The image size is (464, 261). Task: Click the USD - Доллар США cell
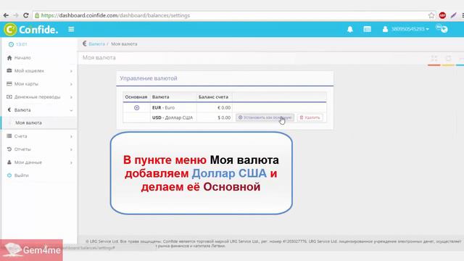tap(173, 117)
